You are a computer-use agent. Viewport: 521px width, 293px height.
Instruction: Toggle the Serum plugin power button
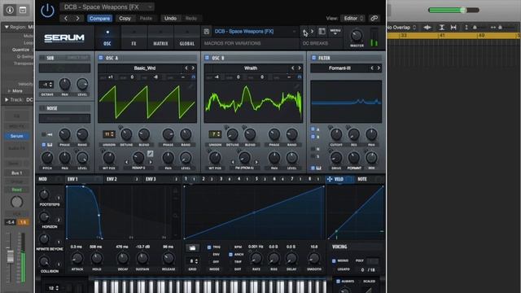click(x=47, y=11)
